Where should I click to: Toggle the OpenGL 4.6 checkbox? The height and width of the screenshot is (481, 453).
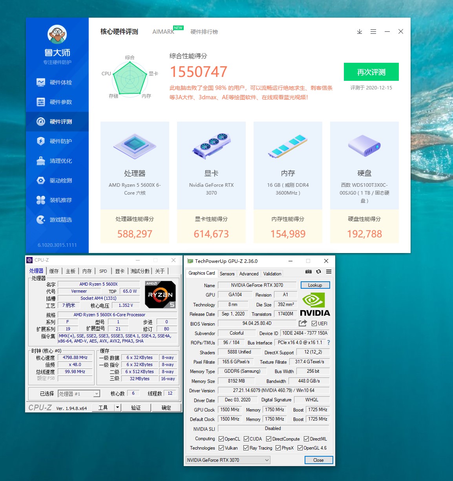300,448
